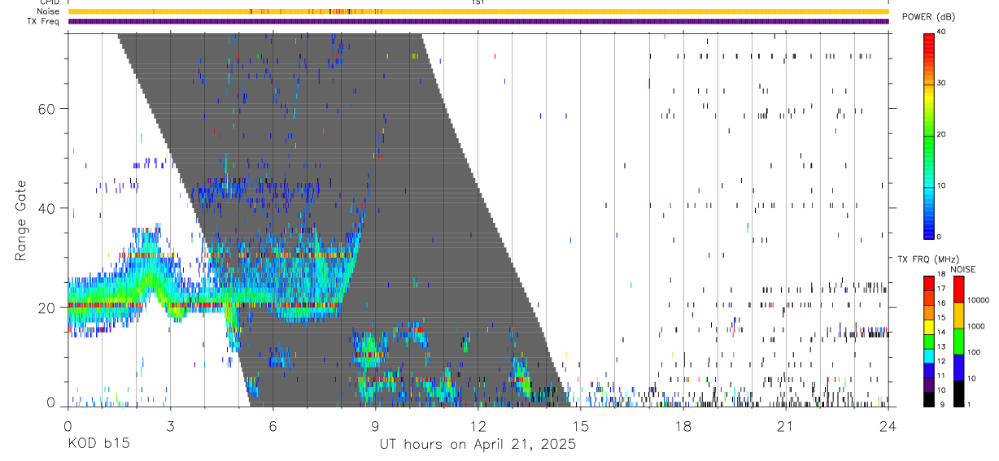999x461 pixels.
Task: Click the 'UT hours on April 21, 2025' label
Action: pyautogui.click(x=478, y=445)
